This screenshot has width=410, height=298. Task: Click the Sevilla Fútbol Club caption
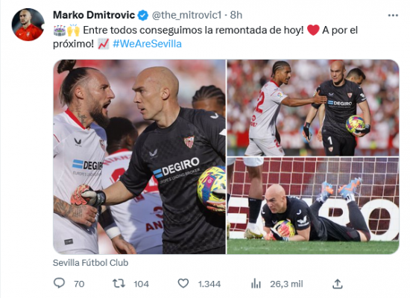[90, 263]
